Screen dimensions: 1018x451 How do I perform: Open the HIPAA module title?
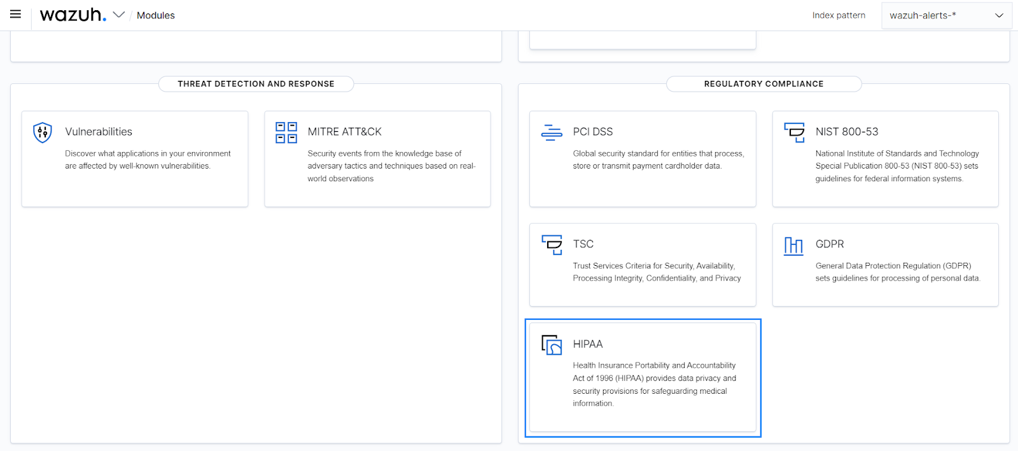(588, 344)
